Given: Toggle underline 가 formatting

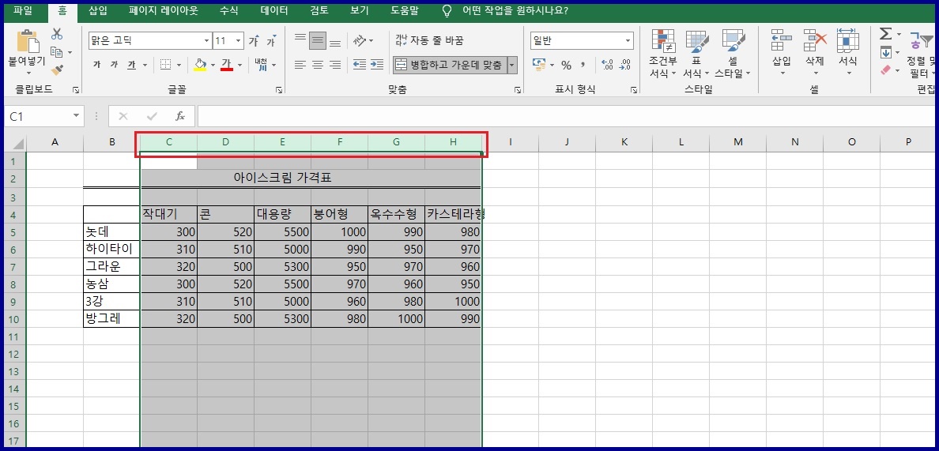Looking at the screenshot, I should [131, 65].
